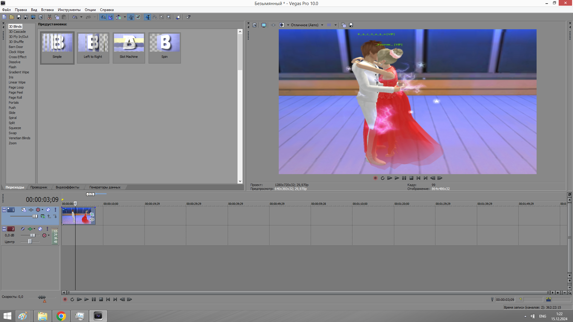Click the track motion icon on video track 1

[x=24, y=210]
